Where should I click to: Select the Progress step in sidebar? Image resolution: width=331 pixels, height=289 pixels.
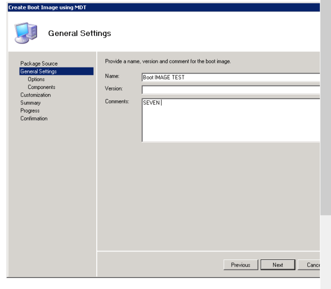tap(30, 110)
